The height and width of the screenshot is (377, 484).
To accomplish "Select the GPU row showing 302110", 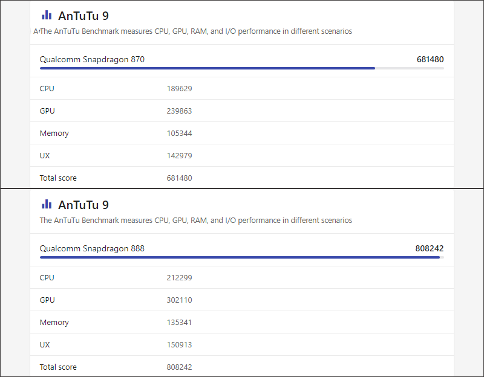I will pyautogui.click(x=241, y=300).
